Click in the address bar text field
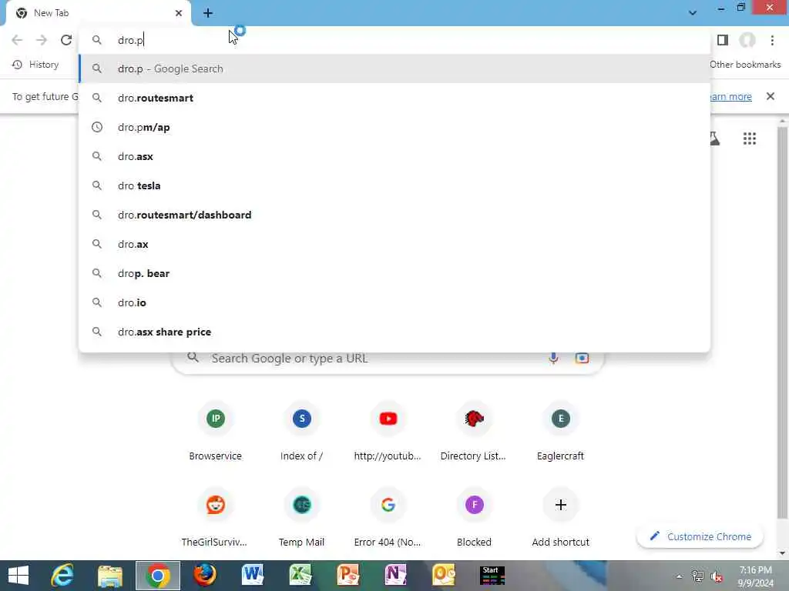The width and height of the screenshot is (789, 591). [x=394, y=40]
